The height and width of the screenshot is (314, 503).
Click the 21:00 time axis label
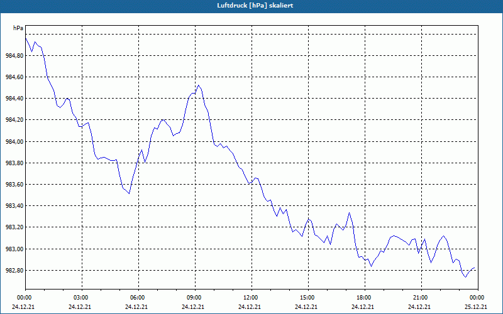pos(421,298)
